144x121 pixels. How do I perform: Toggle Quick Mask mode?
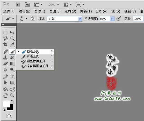click(9, 116)
